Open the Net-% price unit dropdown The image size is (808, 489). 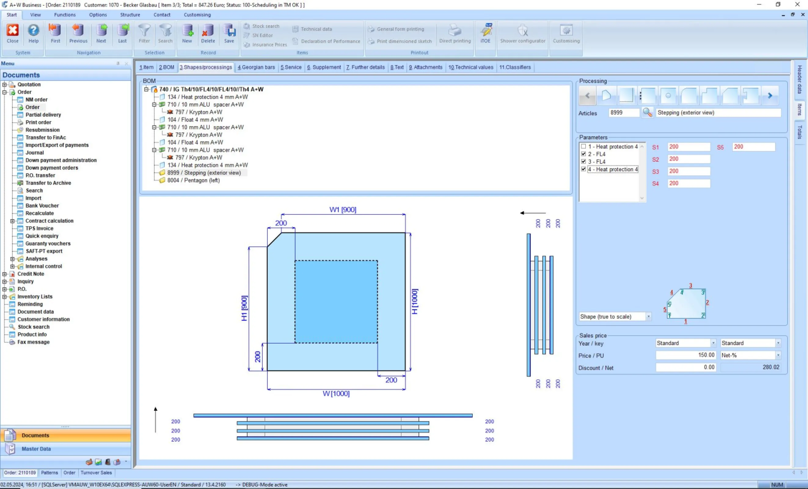click(x=777, y=355)
